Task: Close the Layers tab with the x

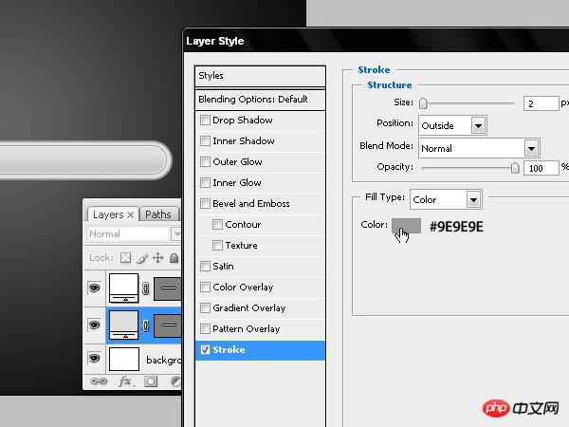Action: (131, 215)
